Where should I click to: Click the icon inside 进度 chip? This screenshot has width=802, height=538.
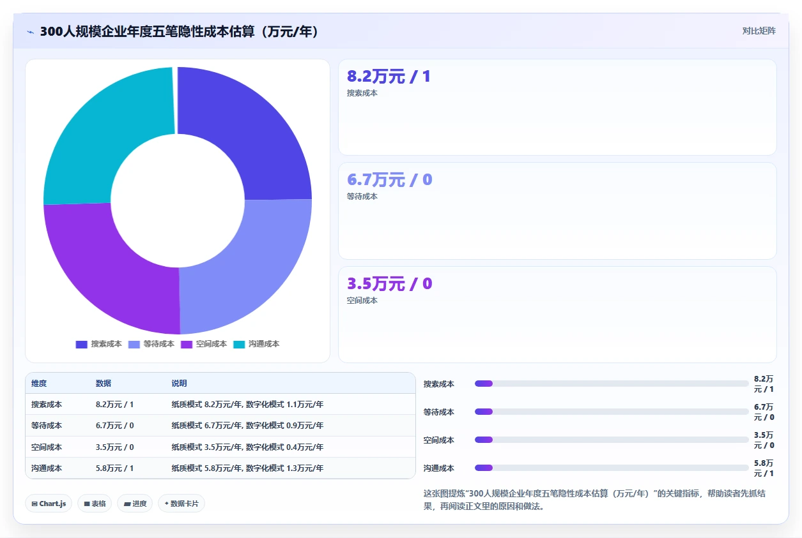(127, 504)
